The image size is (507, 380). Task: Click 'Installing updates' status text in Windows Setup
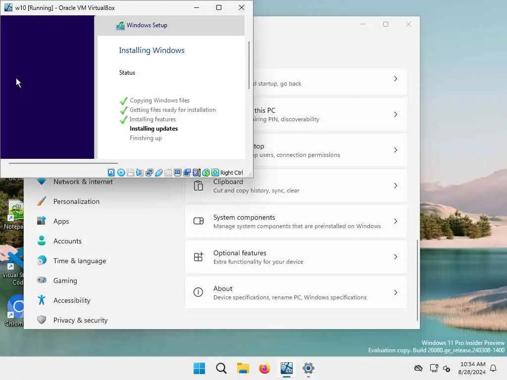[153, 129]
